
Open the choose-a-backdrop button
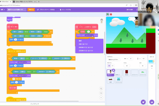point(152,102)
